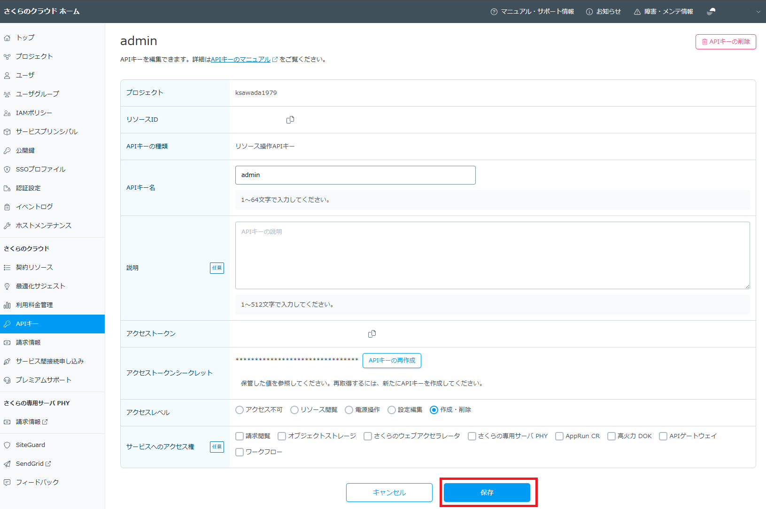Click the warning icon beside 障害・メンテ情報

637,12
